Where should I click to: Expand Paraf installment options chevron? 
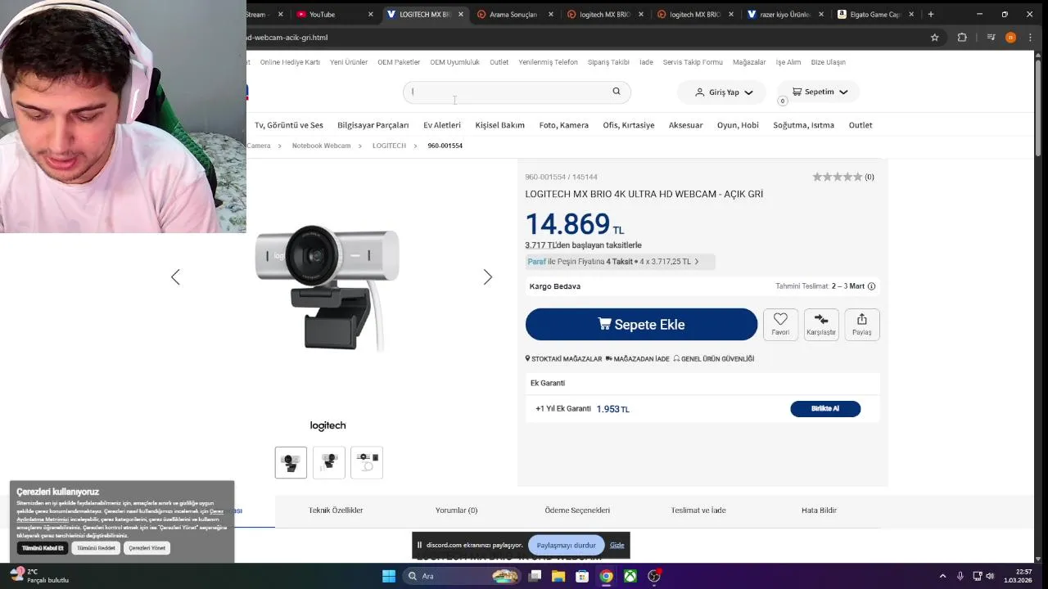coord(697,262)
